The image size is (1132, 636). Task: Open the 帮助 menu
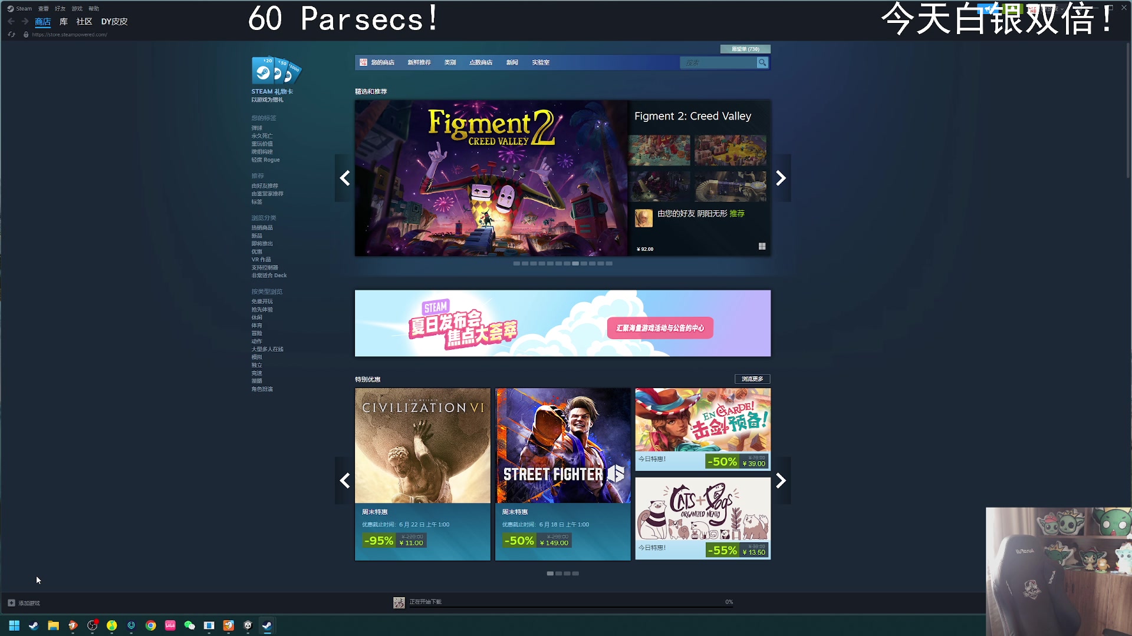pos(94,9)
